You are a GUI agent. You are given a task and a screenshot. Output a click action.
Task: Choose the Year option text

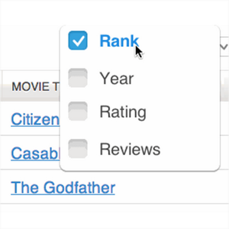click(x=116, y=78)
